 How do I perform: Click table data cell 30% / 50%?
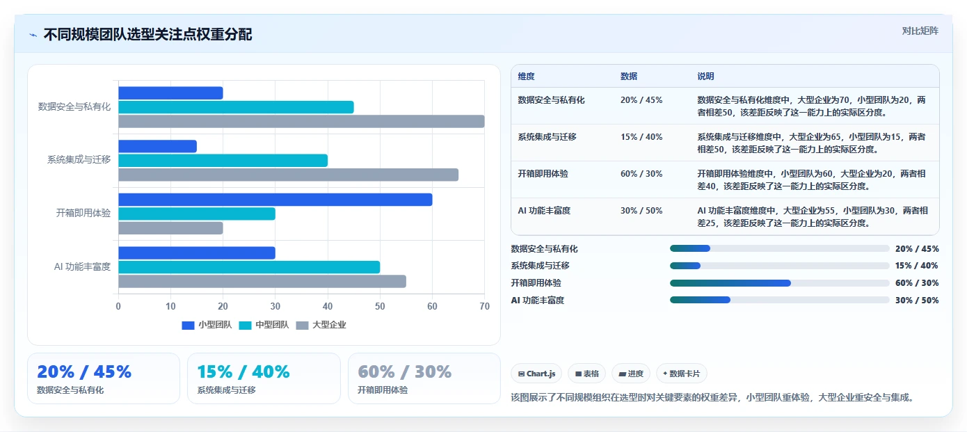[641, 211]
